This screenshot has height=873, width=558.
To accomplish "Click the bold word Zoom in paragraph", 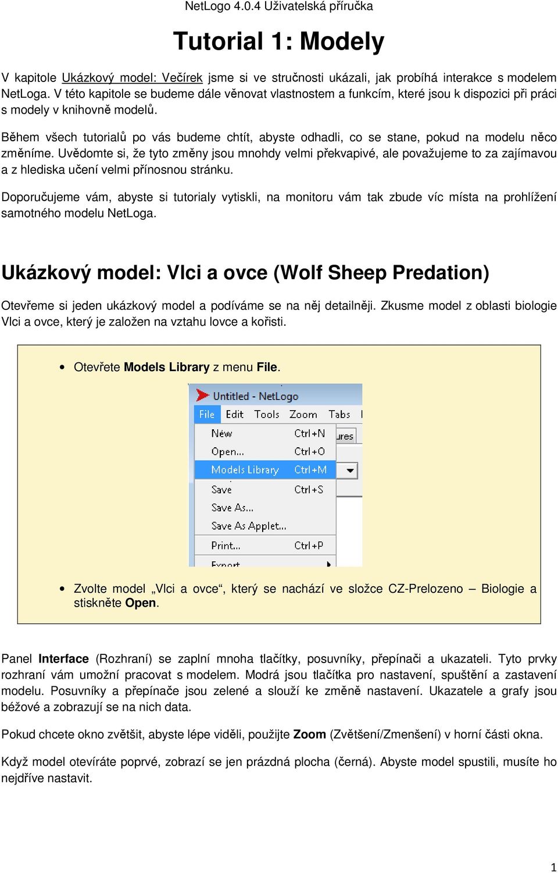I will tap(309, 734).
